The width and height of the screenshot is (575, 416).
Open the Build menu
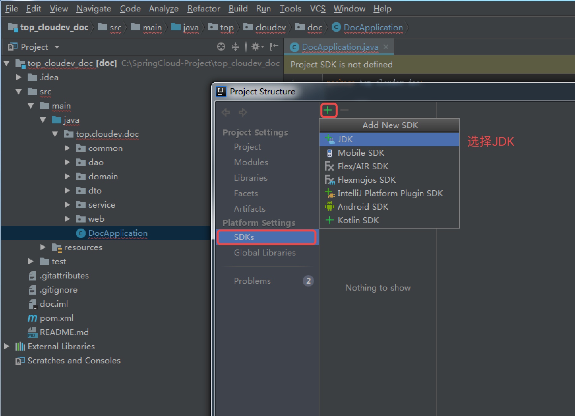(x=238, y=8)
